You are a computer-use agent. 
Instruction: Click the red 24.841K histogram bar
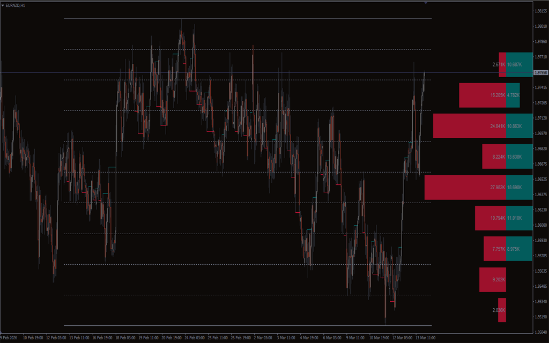click(469, 126)
